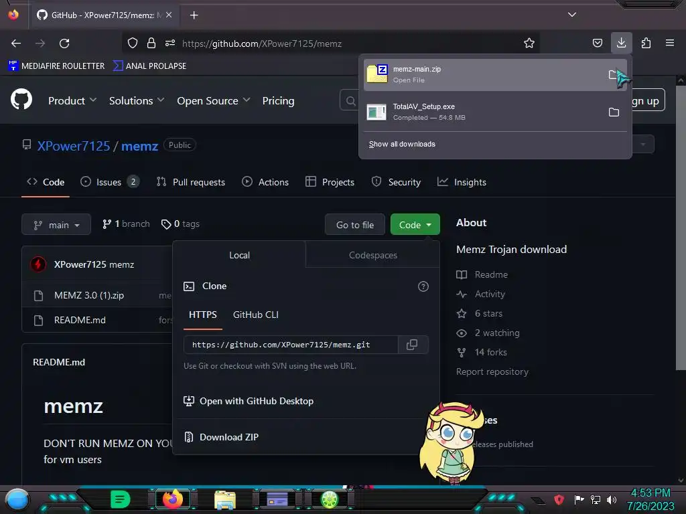
Task: Bookmark this page with the star icon
Action: pos(529,43)
